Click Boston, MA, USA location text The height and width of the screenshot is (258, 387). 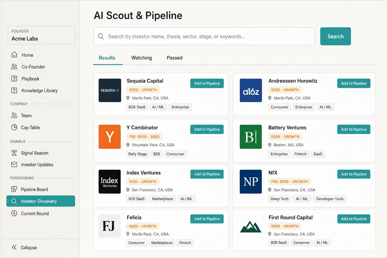point(288,145)
